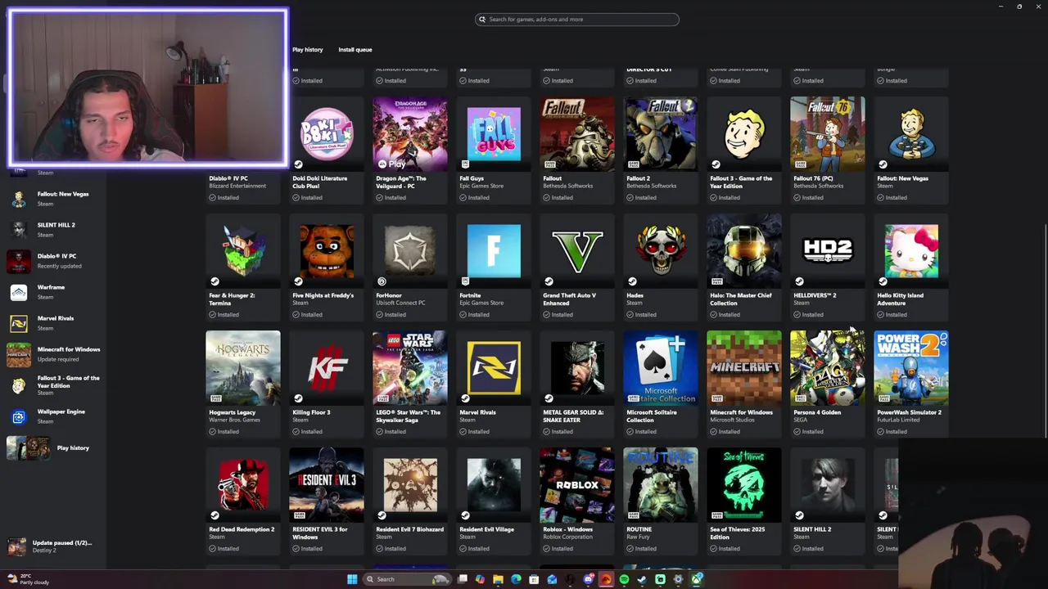The width and height of the screenshot is (1048, 589).
Task: Select Fear & Hunger 2: Termina cover
Action: pyautogui.click(x=243, y=251)
